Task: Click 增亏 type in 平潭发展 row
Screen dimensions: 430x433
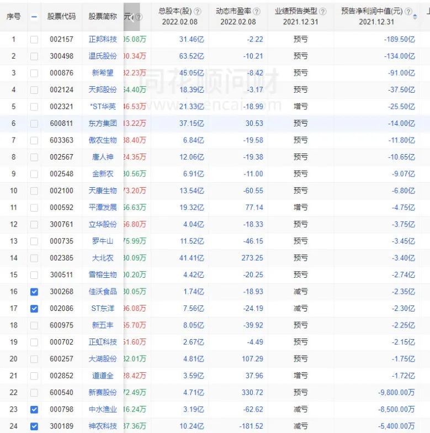Action: [x=300, y=208]
